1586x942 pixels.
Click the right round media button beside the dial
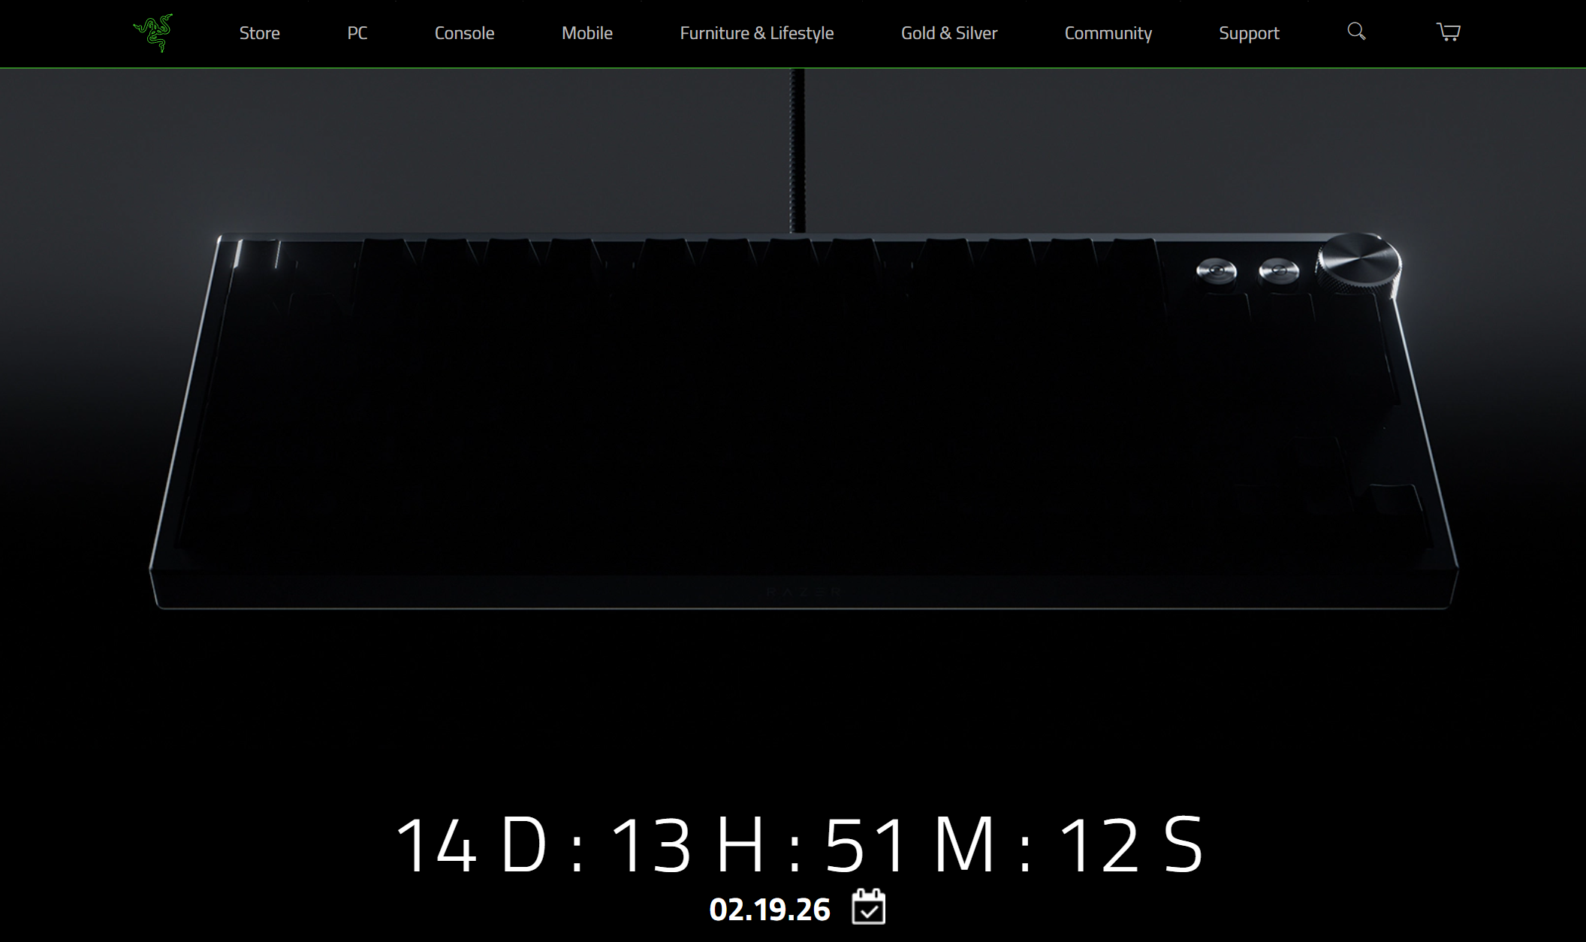[1279, 270]
